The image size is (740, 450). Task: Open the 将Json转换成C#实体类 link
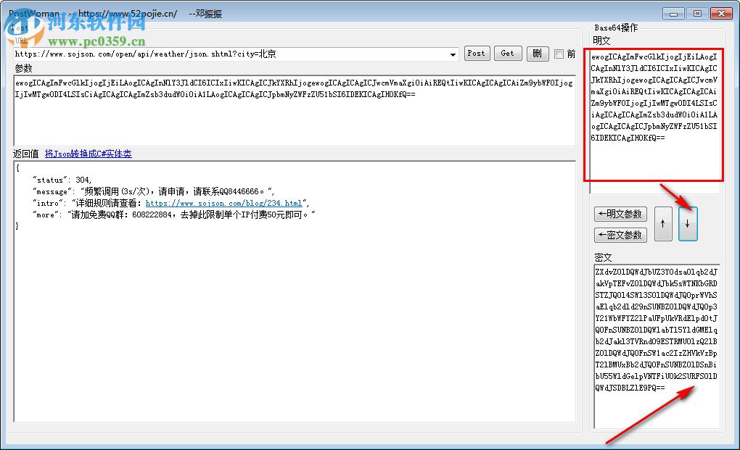[x=89, y=154]
